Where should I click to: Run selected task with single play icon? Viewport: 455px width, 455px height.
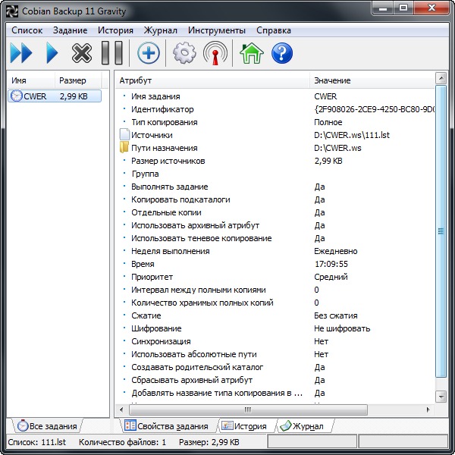[x=52, y=53]
